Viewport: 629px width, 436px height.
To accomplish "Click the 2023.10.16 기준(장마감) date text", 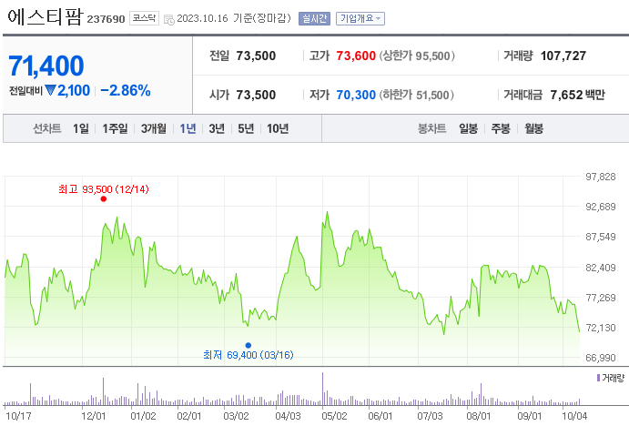I will (234, 18).
